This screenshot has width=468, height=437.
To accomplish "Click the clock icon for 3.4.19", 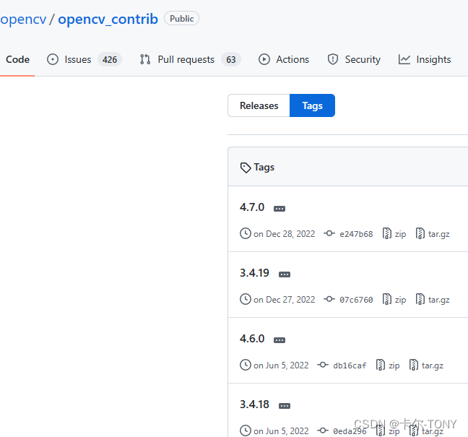I will point(246,299).
